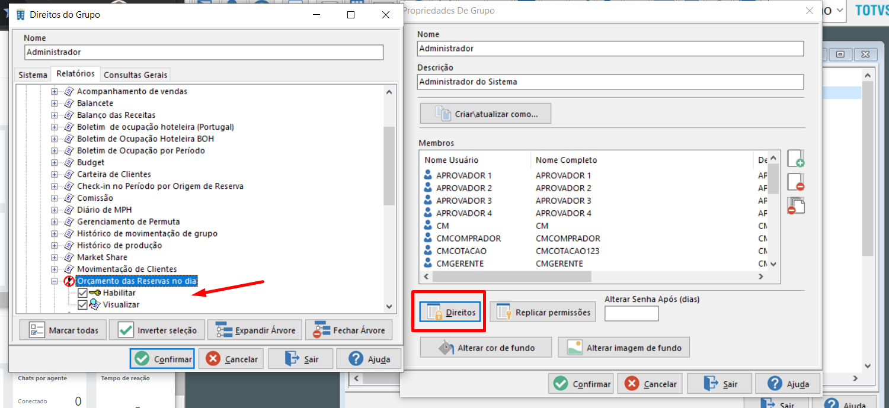The image size is (889, 408).
Task: Open Ajuda in Direitos do Grupo dialog
Action: coord(369,359)
